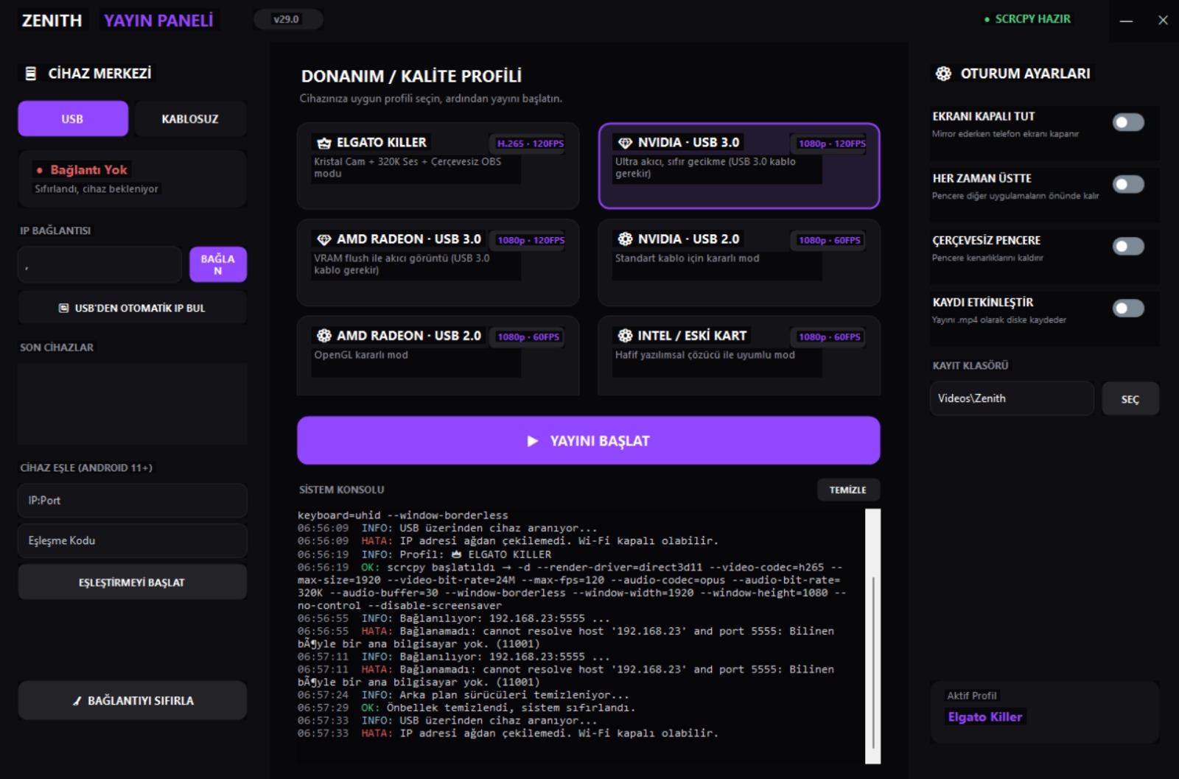This screenshot has width=1179, height=779.
Task: Click the Bağlan IP connect button
Action: point(218,264)
